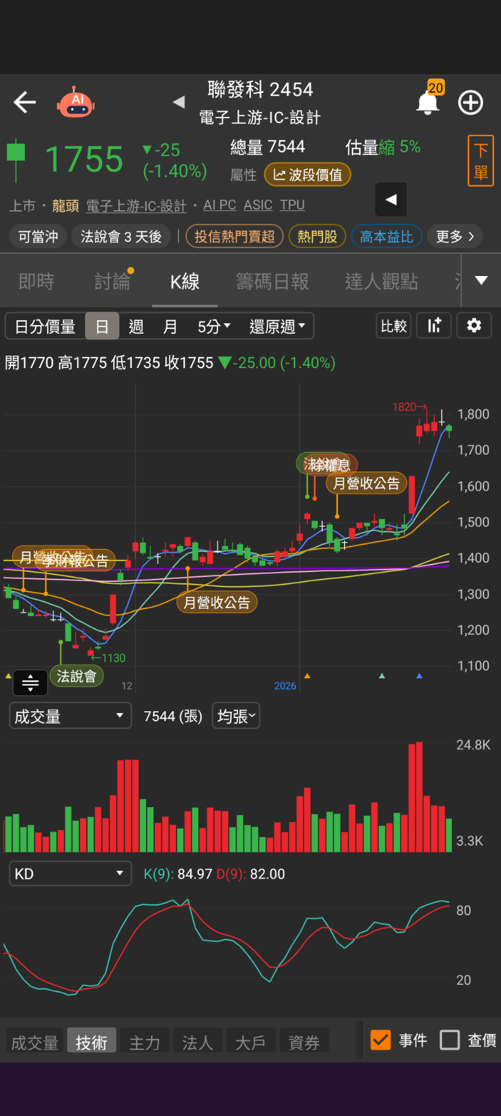Select the 週 weekly period
Image resolution: width=501 pixels, height=1116 pixels.
(x=136, y=326)
